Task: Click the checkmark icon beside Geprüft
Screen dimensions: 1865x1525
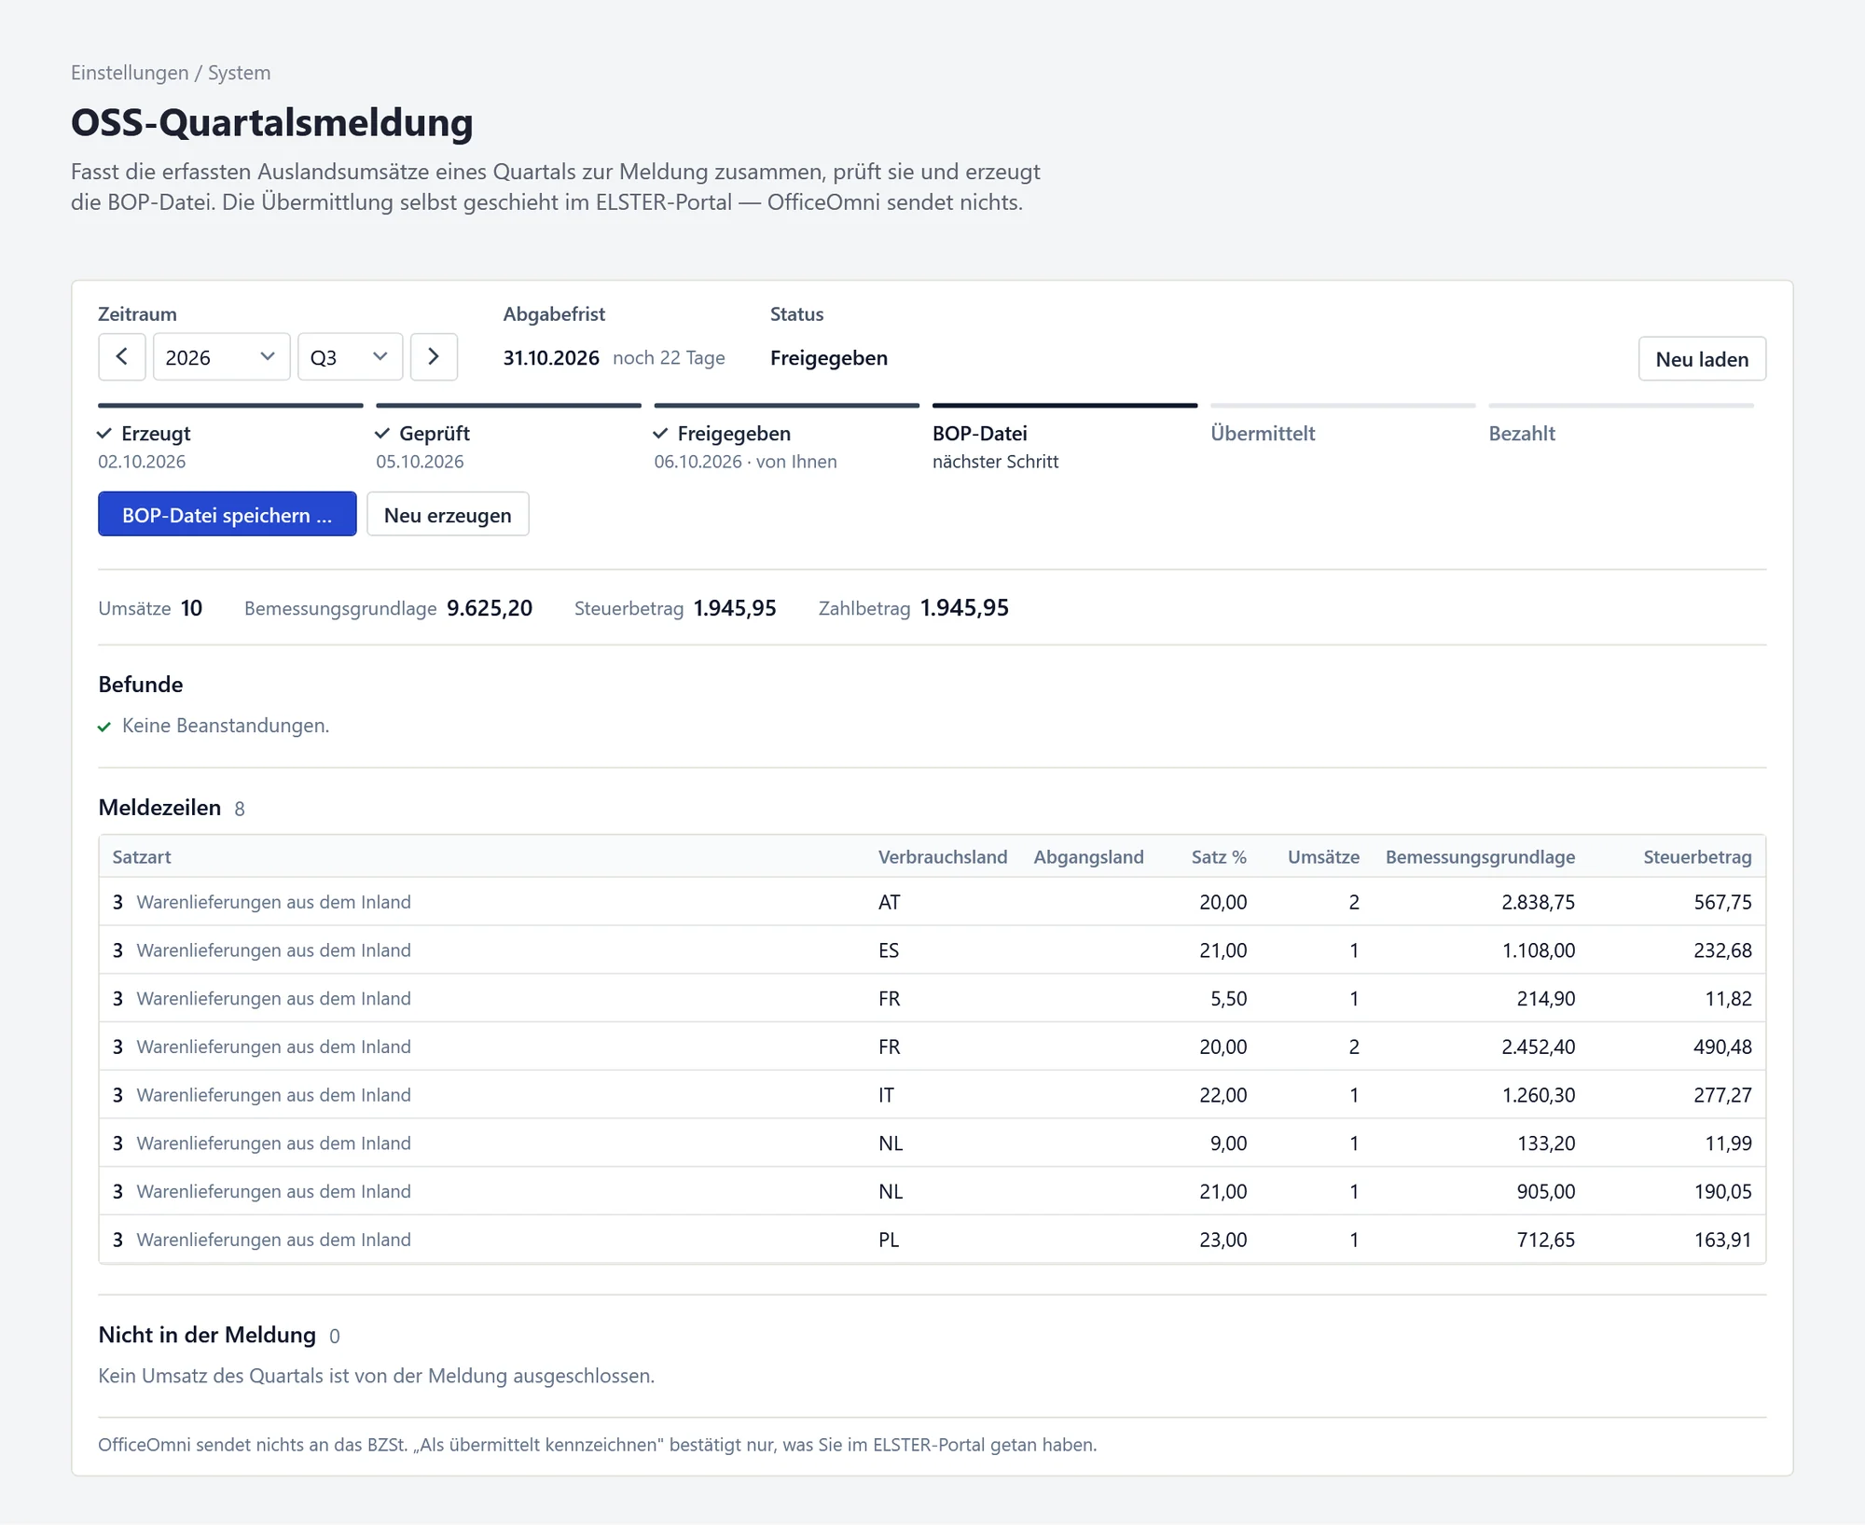Action: (382, 434)
